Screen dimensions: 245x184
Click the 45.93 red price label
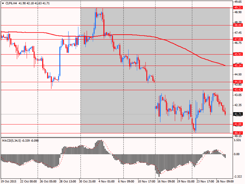coord(238,54)
